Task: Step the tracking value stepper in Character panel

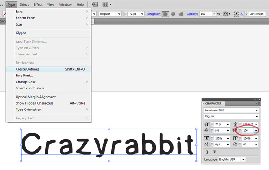Action: click(240, 131)
